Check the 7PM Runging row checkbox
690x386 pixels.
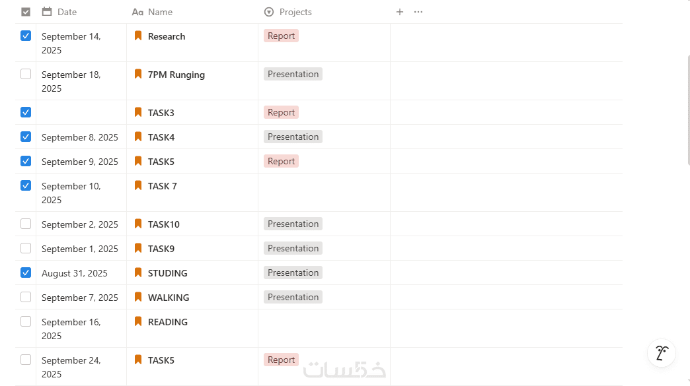pyautogui.click(x=26, y=74)
